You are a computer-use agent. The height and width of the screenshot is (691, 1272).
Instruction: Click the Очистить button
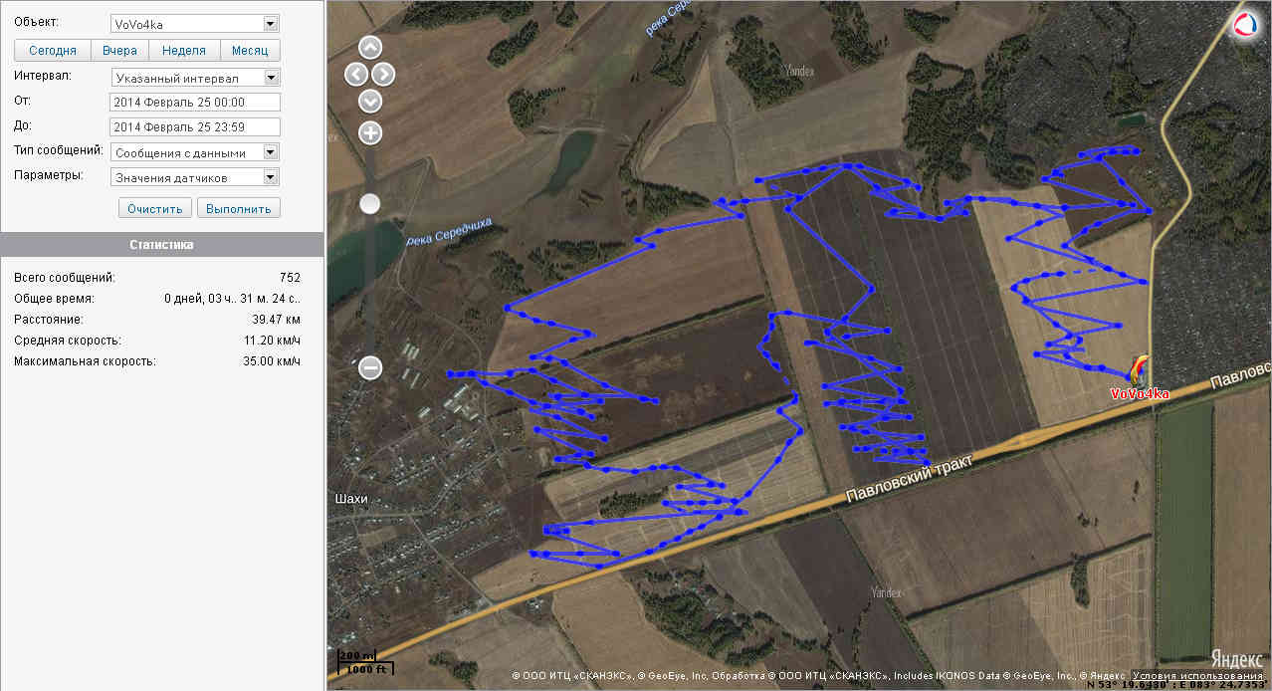point(155,208)
